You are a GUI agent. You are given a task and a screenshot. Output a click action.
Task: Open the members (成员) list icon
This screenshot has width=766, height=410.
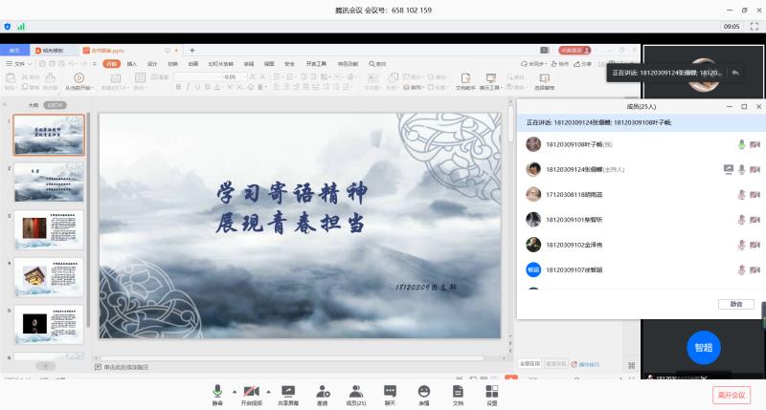[x=355, y=392]
